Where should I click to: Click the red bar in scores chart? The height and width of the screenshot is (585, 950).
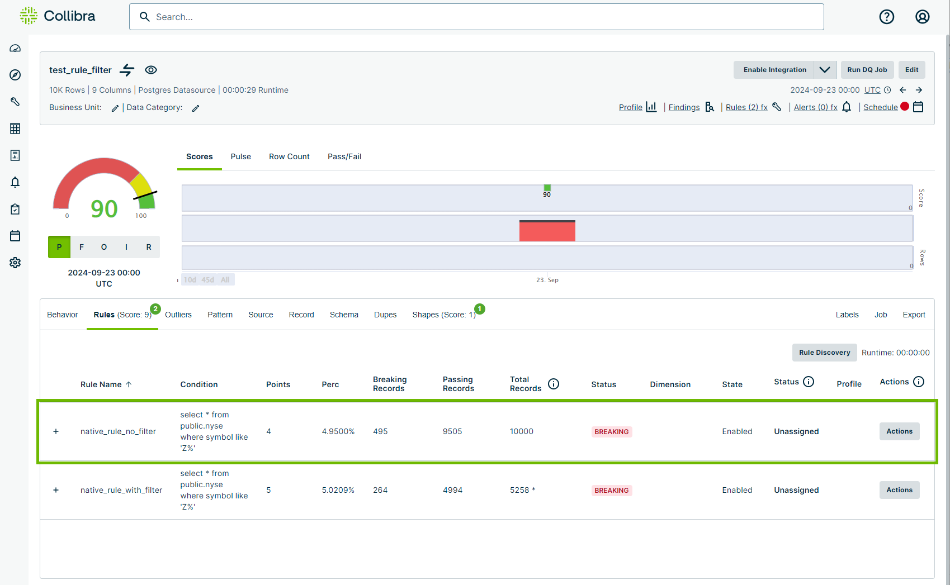547,231
